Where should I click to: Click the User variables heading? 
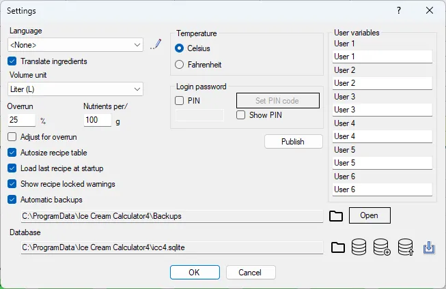click(x=357, y=33)
